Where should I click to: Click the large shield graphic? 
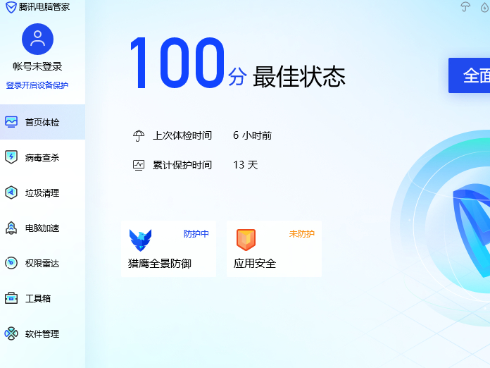(472, 230)
